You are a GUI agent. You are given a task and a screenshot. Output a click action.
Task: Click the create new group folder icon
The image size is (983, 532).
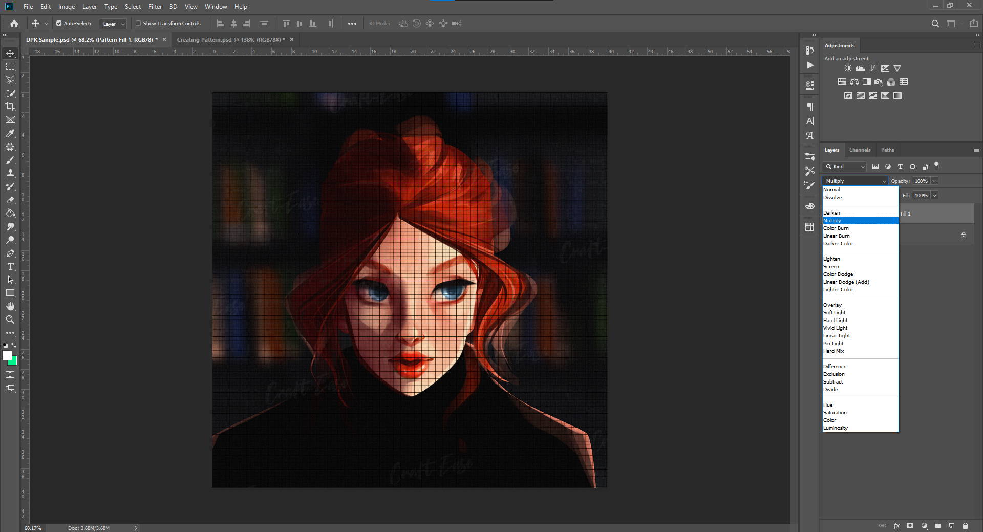coord(938,526)
